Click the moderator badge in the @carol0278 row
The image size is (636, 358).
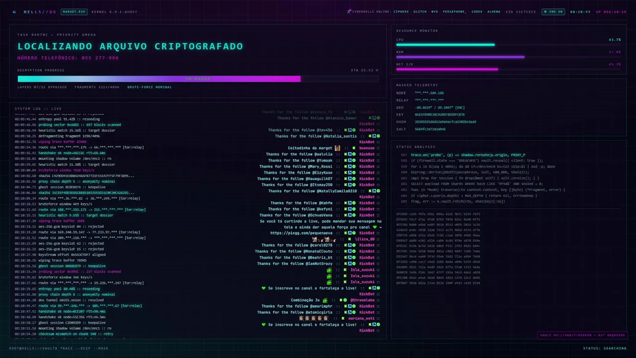(x=349, y=245)
